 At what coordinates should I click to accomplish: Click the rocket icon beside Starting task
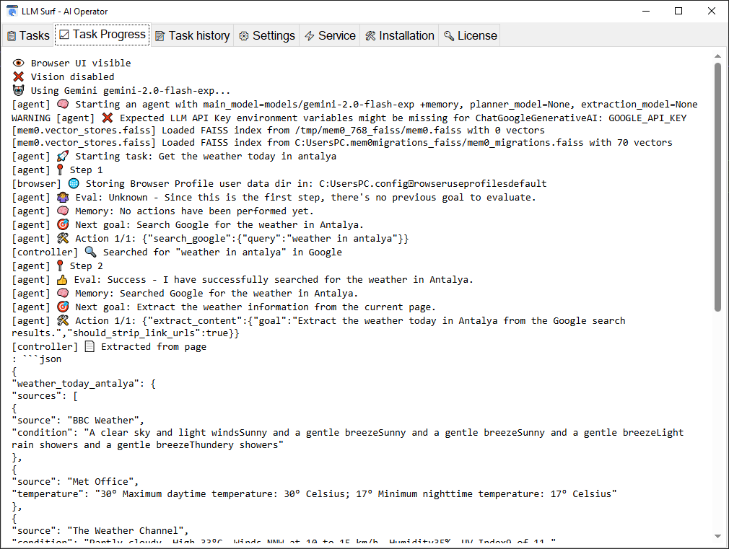(x=62, y=157)
